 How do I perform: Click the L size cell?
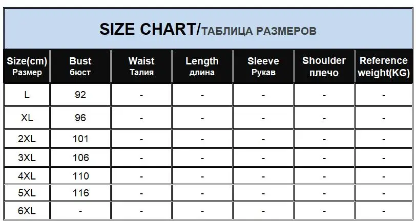(27, 95)
